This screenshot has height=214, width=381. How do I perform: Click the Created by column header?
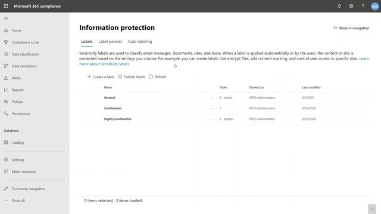(257, 87)
